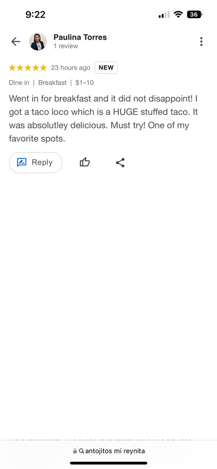Select the 'Breakfast' meal tag
This screenshot has width=217, height=469.
click(x=52, y=83)
